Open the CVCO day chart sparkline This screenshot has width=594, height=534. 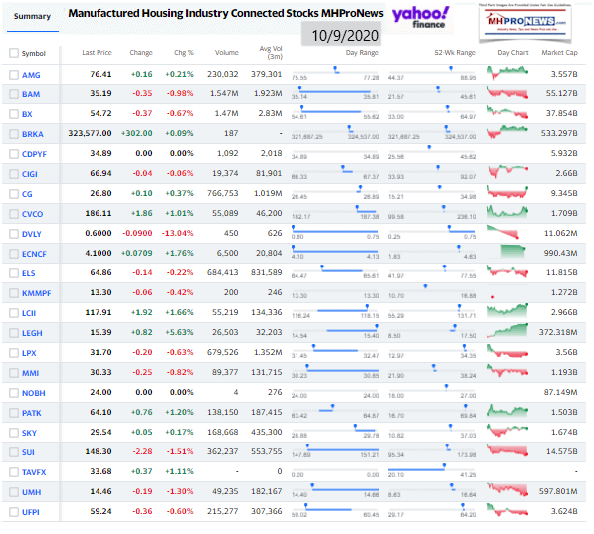click(507, 212)
